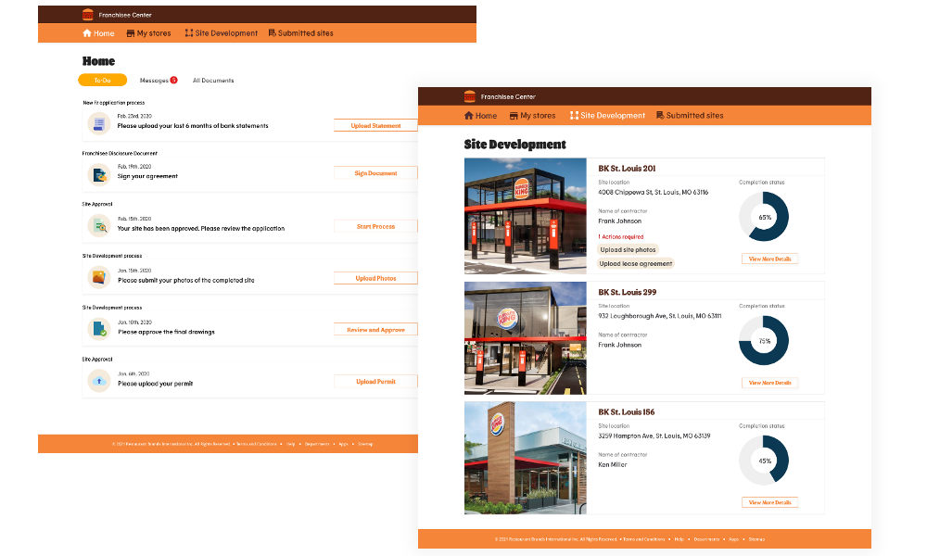The height and width of the screenshot is (556, 927).
Task: Click the BK St. Louis 299 title
Action: tap(628, 292)
